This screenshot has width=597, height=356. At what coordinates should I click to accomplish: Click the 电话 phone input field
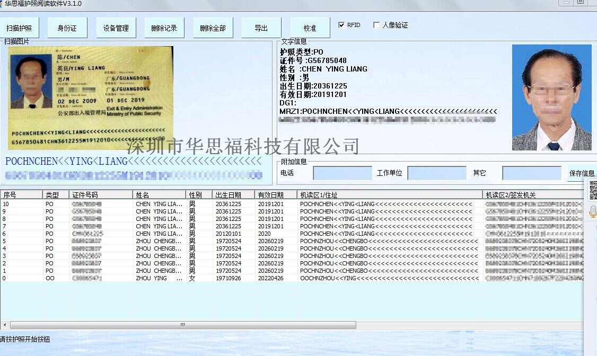tap(343, 173)
